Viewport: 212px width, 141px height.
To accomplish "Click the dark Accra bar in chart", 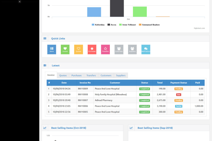I will point(117,8).
